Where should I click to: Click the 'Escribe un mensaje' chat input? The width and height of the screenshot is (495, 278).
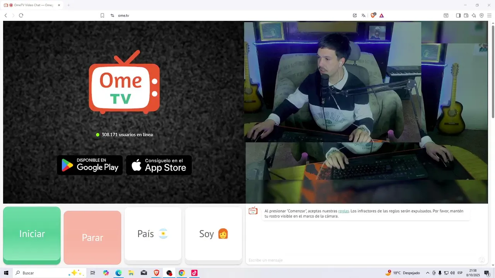362,260
